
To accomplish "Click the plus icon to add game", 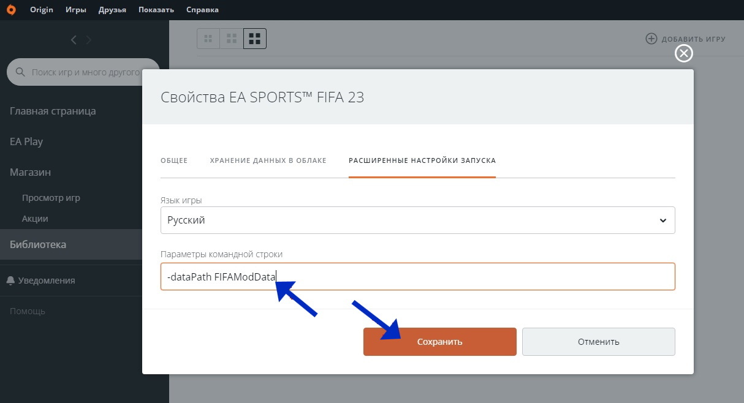I will pos(651,39).
